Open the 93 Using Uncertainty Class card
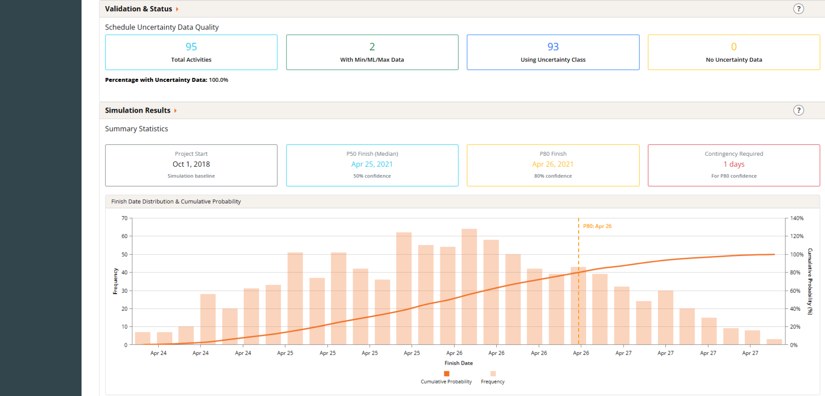Screen dimensions: 825x396 click(553, 52)
